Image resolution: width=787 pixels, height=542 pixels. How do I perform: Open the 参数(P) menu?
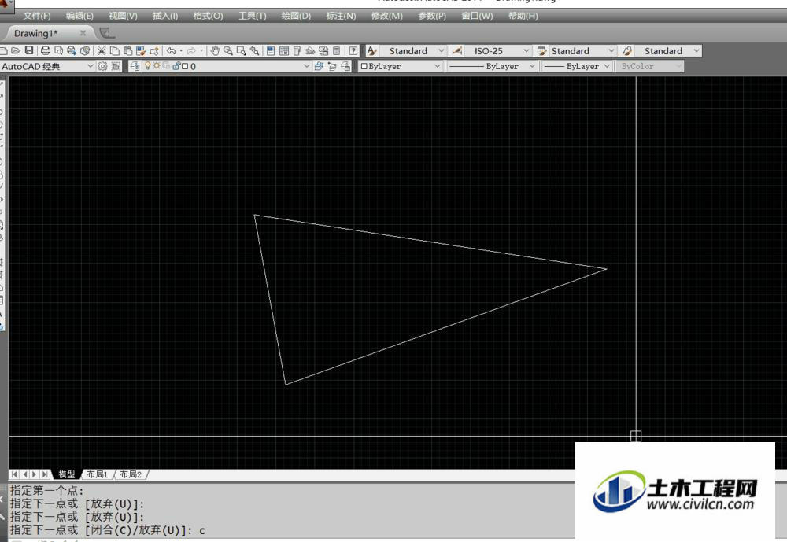pos(431,16)
